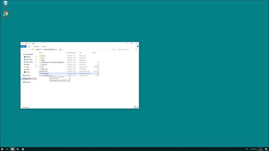Open the recent locations dropdown arrow
This screenshot has width=269, height=151.
pos(28,49)
